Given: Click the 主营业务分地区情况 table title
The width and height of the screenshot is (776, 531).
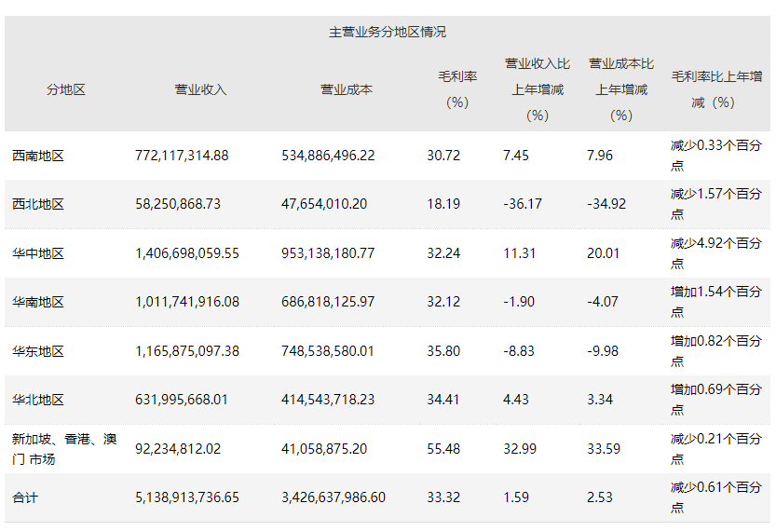Looking at the screenshot, I should pos(388,32).
